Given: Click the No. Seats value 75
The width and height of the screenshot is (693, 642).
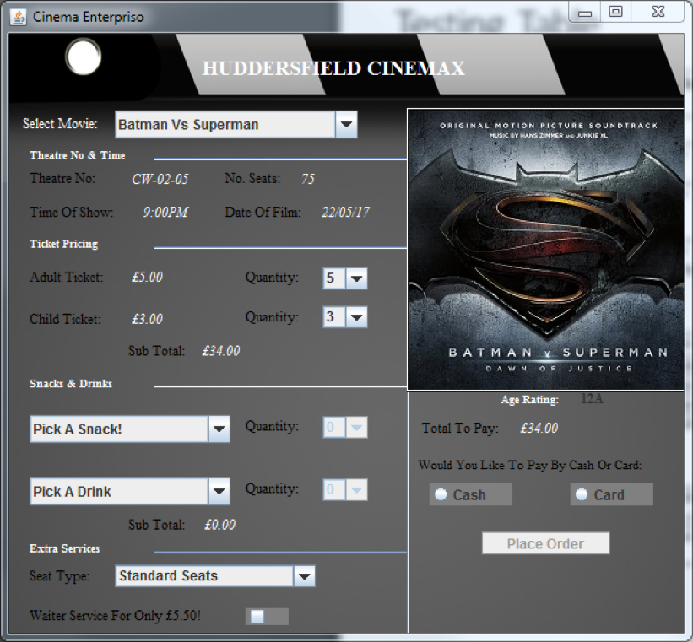Looking at the screenshot, I should (308, 179).
